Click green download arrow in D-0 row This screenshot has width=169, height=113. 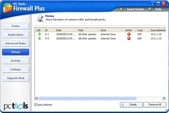point(40,38)
